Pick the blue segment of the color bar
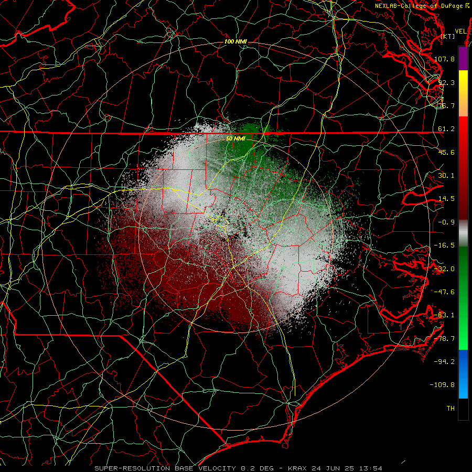Image resolution: width=472 pixels, height=472 pixels. click(x=463, y=374)
